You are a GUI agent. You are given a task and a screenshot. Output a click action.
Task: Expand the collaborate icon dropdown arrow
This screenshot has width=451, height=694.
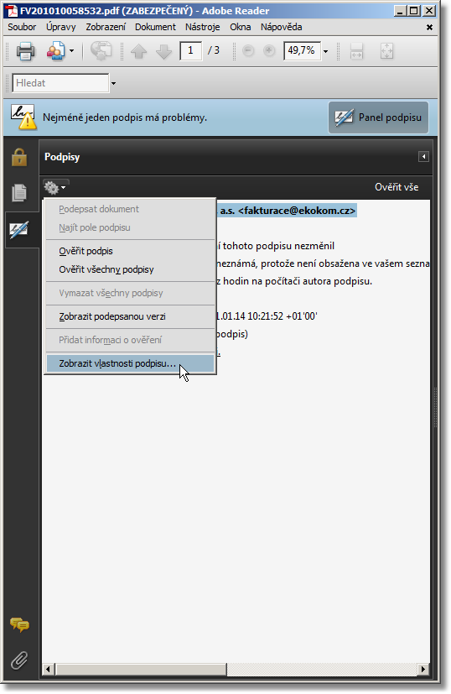71,51
